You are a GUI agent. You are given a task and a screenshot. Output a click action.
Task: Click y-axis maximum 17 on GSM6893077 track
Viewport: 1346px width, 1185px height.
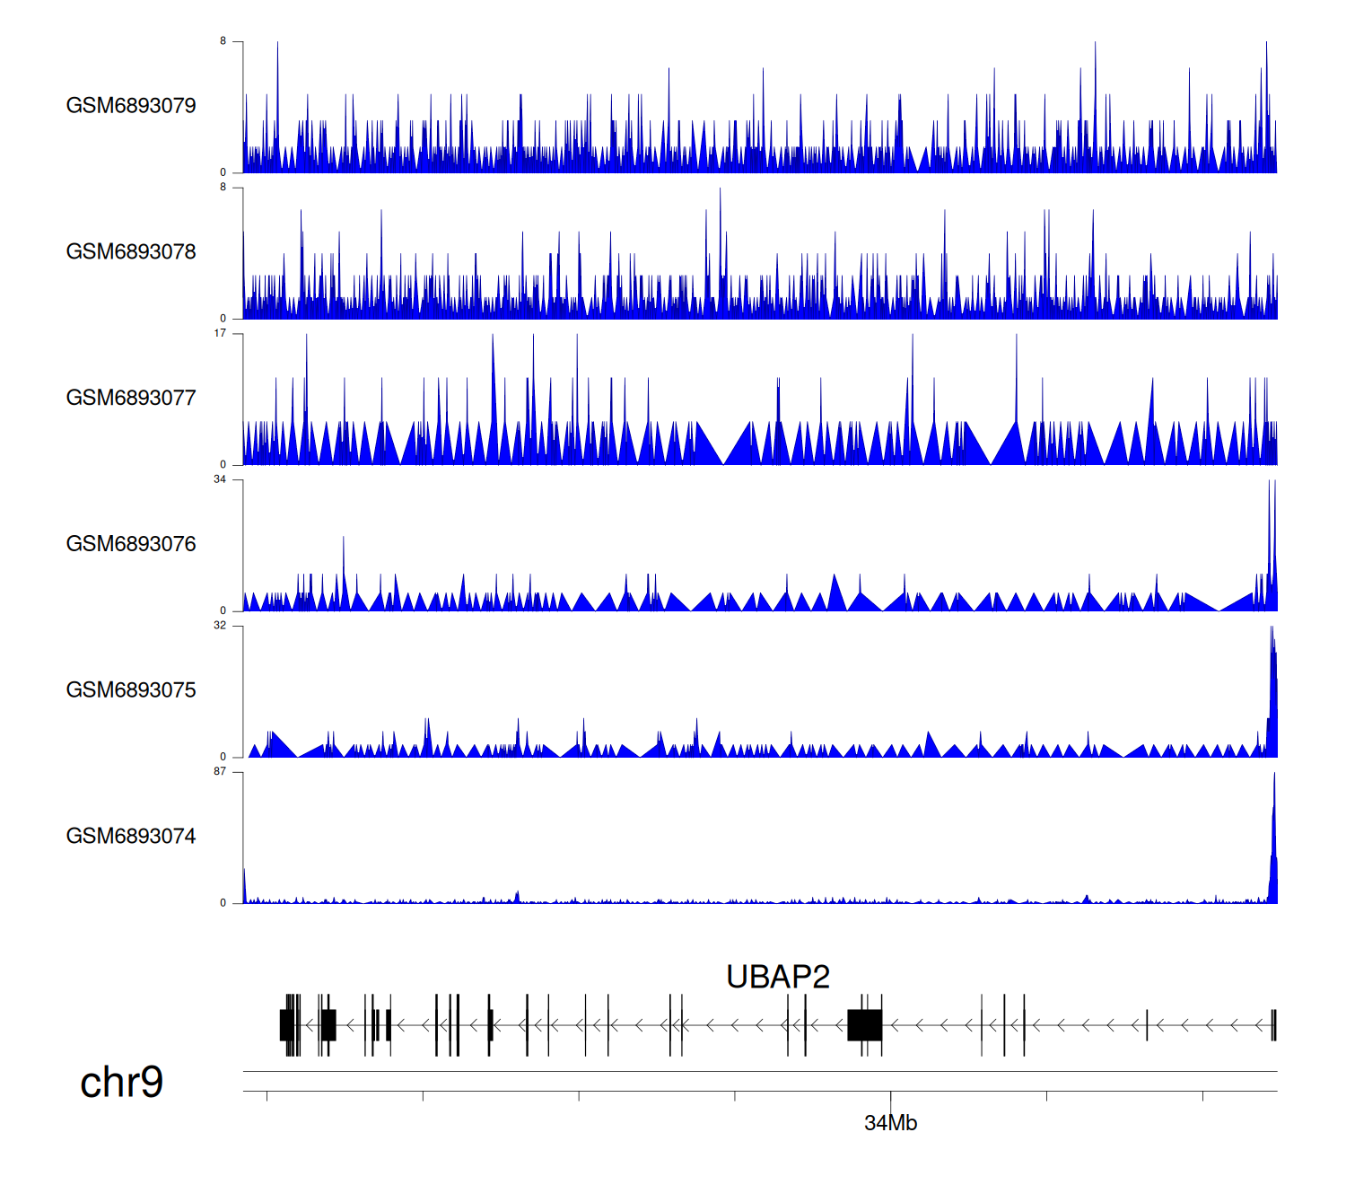(220, 334)
